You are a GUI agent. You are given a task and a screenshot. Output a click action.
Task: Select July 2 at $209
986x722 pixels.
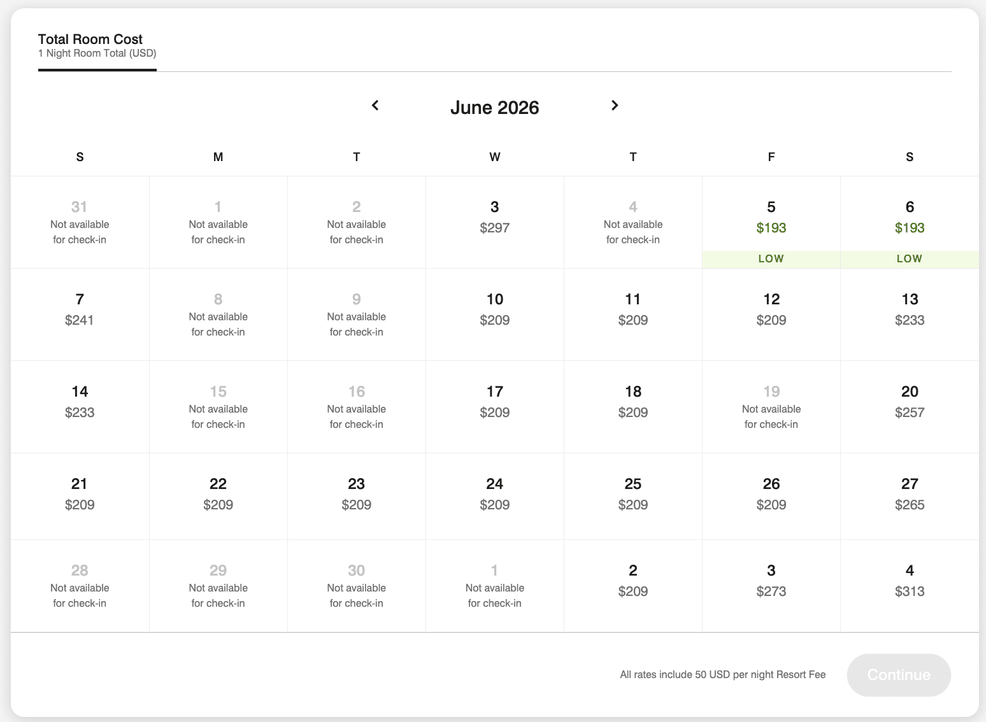tap(633, 586)
